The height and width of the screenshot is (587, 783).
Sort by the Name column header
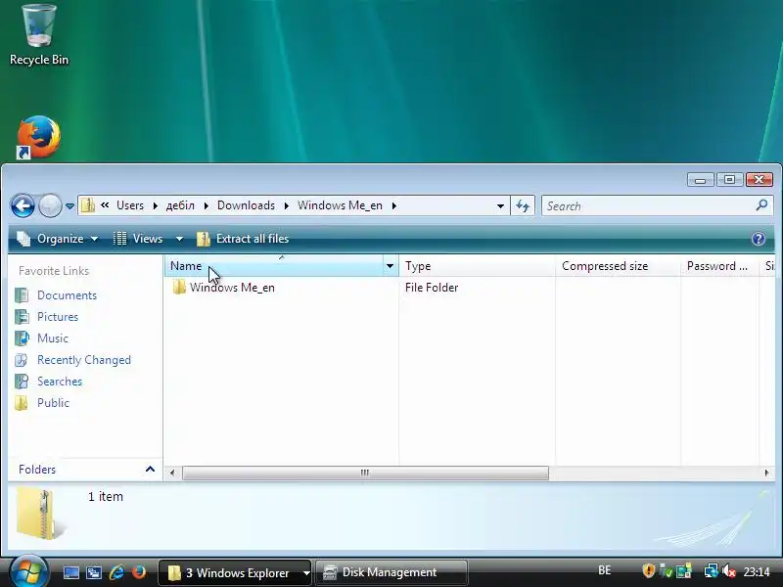(x=274, y=266)
